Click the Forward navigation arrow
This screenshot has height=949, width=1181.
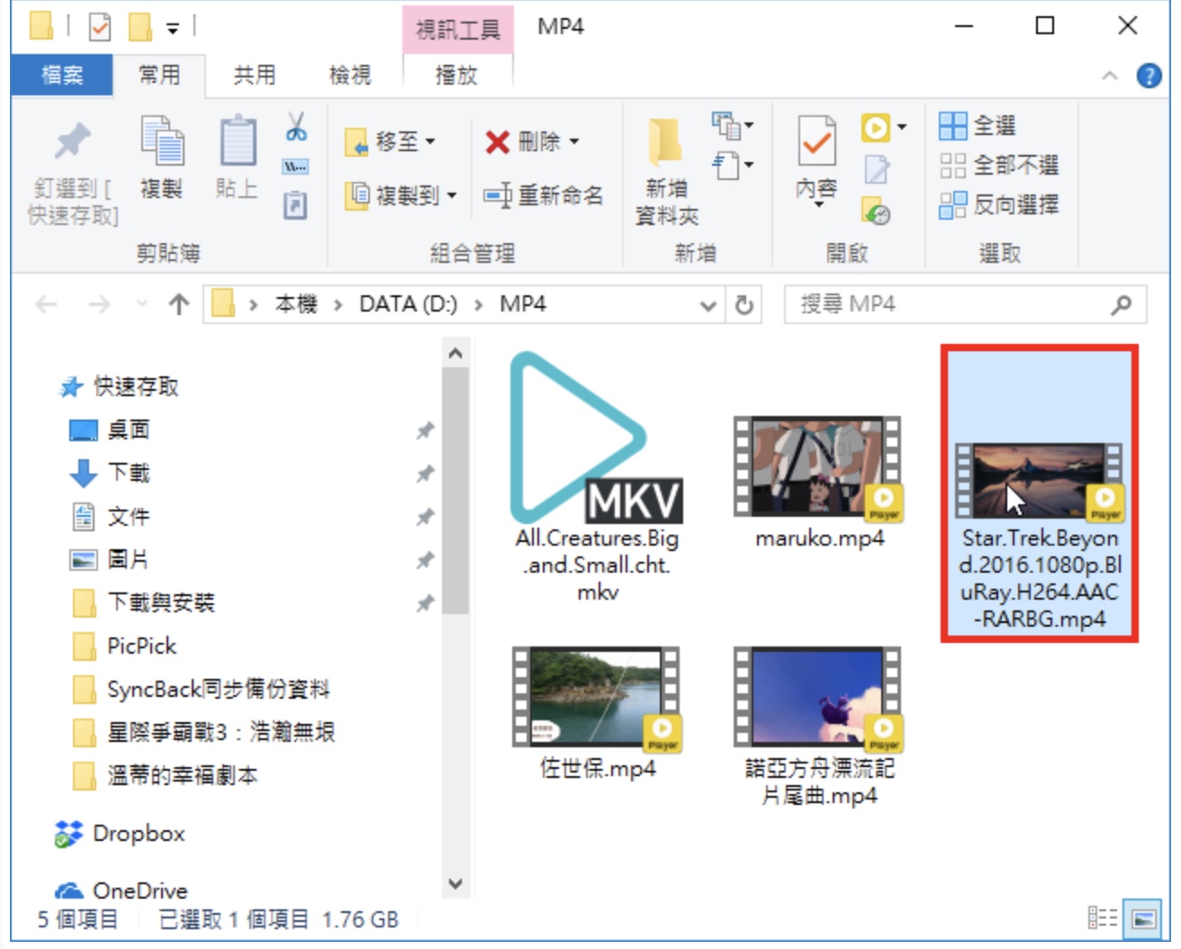pyautogui.click(x=99, y=305)
